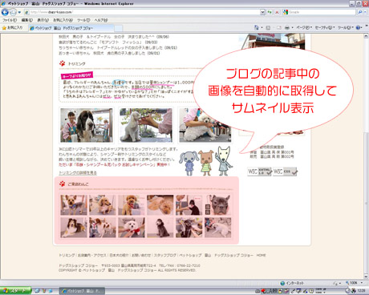This screenshot has width=369, height=295.
Task: Click the W3C XHTML 1.0 validation badge
Action: 259,172
